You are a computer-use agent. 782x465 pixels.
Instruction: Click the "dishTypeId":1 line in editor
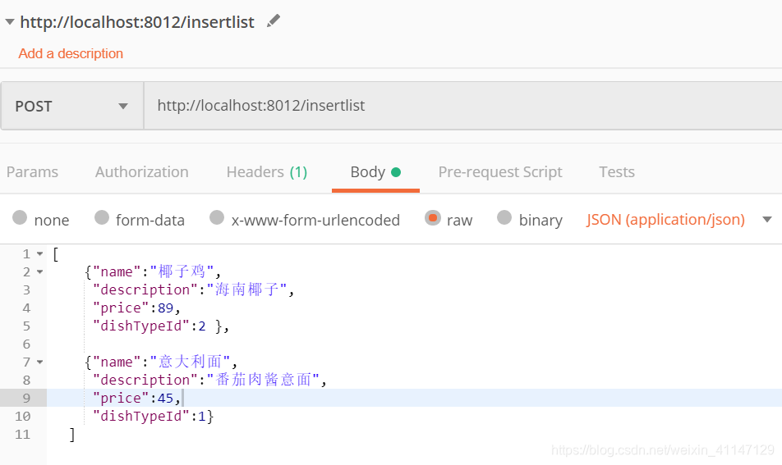coord(153,417)
